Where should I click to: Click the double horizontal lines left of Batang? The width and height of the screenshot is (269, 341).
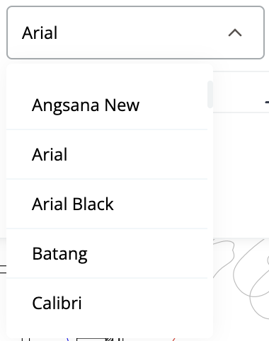point(3,269)
